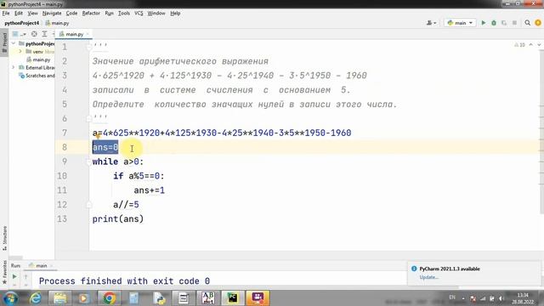Close the main tab in Run panel
The image size is (544, 306).
click(51, 266)
